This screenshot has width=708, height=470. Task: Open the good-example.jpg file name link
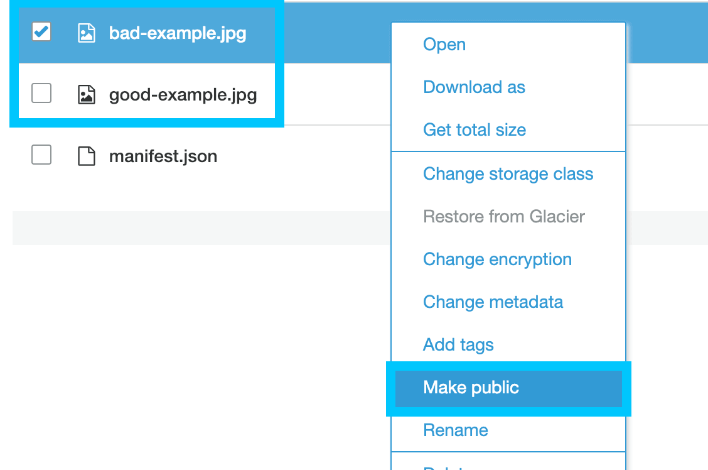183,95
